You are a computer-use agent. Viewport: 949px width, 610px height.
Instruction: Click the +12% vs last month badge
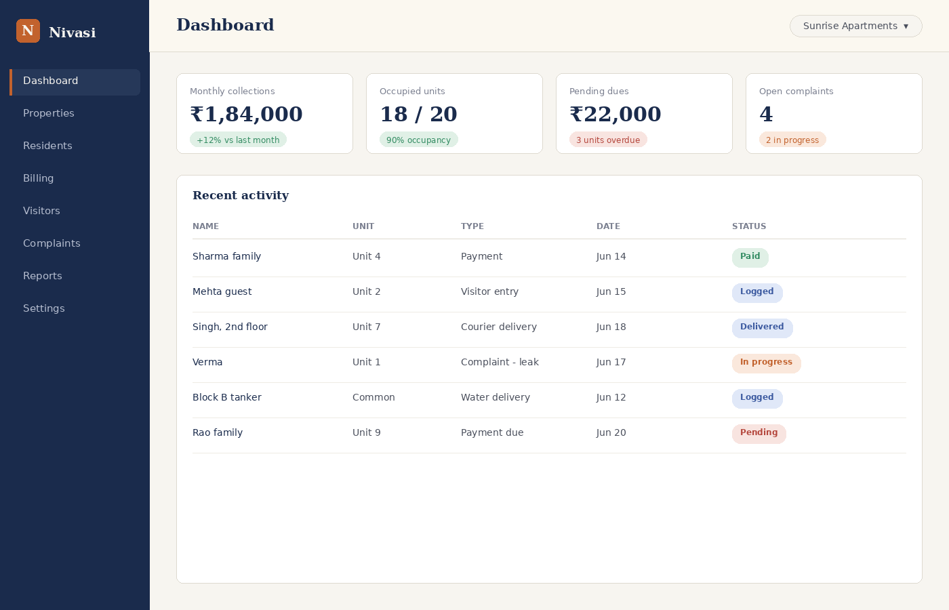pos(238,140)
